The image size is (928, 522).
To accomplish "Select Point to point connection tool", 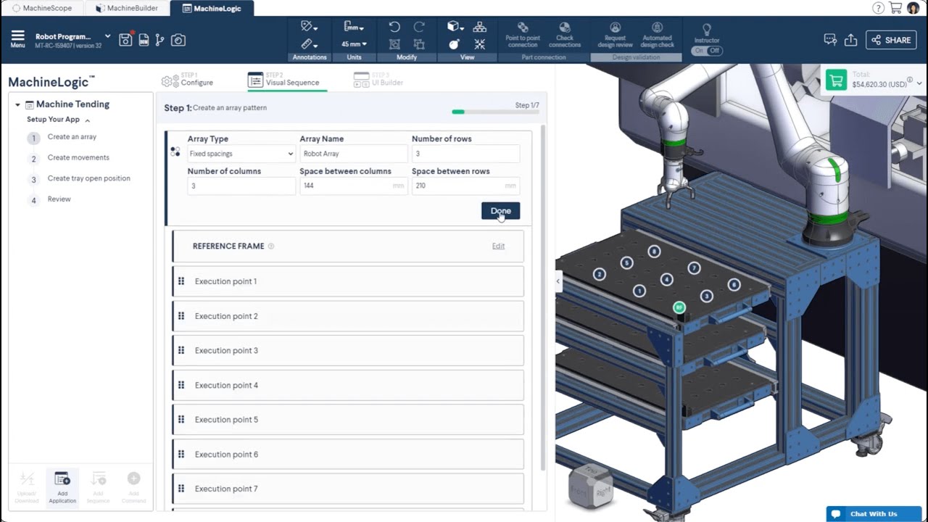I will tap(523, 35).
